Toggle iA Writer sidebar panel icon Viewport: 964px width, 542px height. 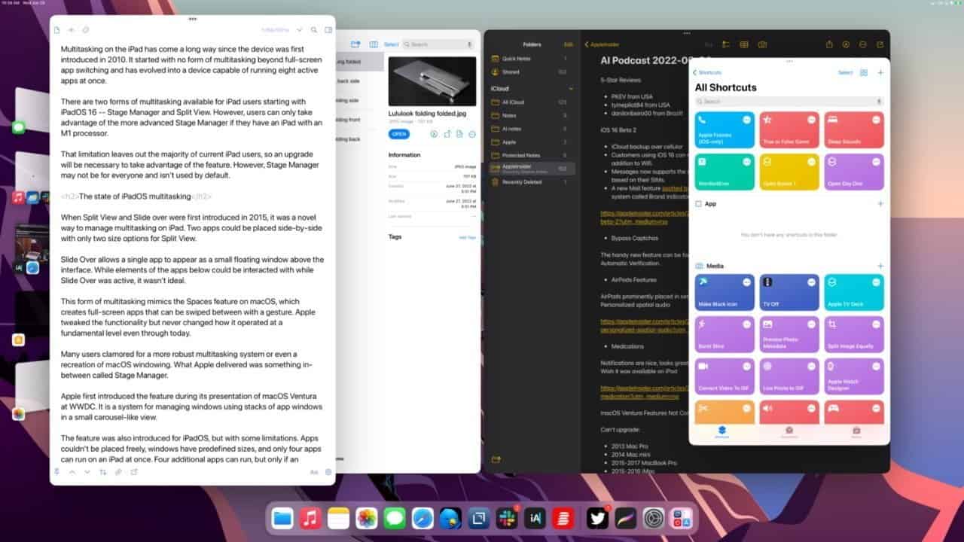(328, 30)
